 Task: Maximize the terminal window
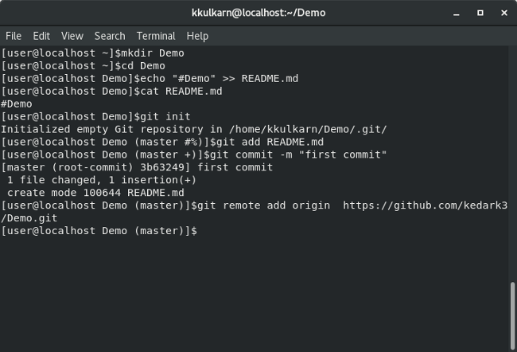click(x=480, y=13)
